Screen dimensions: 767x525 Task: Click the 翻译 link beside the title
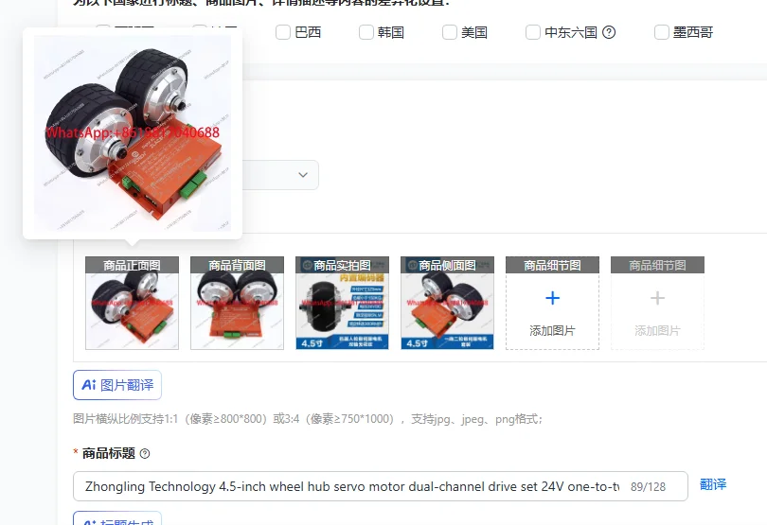tap(713, 484)
